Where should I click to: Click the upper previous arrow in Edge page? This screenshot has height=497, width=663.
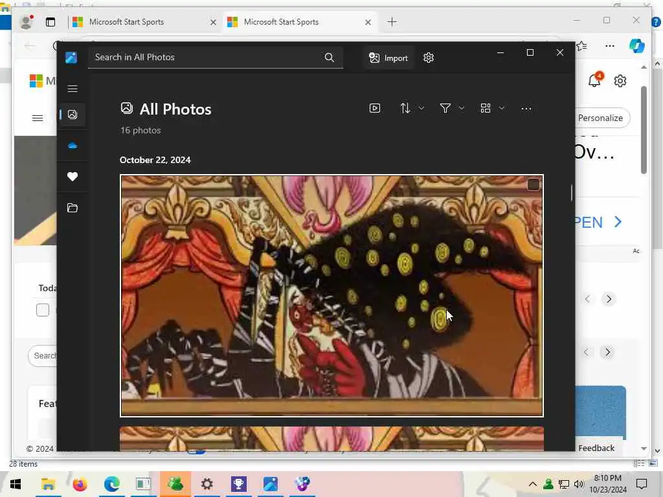pos(587,299)
